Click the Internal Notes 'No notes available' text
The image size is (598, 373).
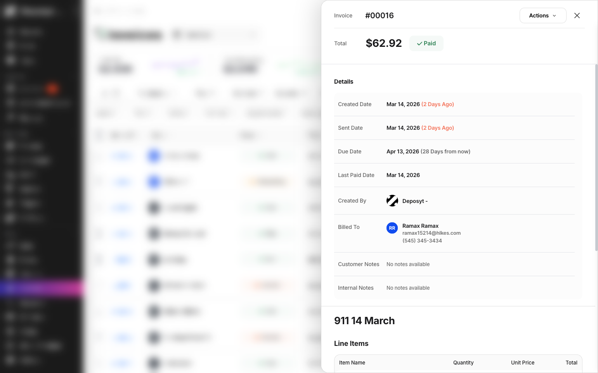tap(408, 288)
